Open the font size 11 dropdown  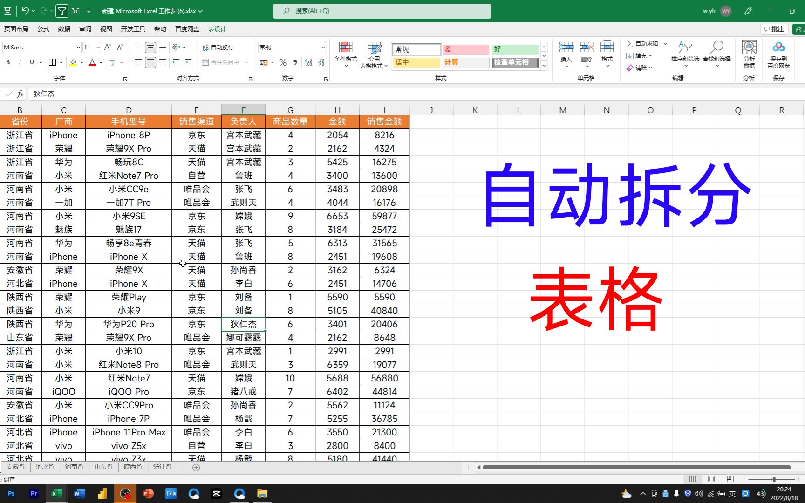98,48
